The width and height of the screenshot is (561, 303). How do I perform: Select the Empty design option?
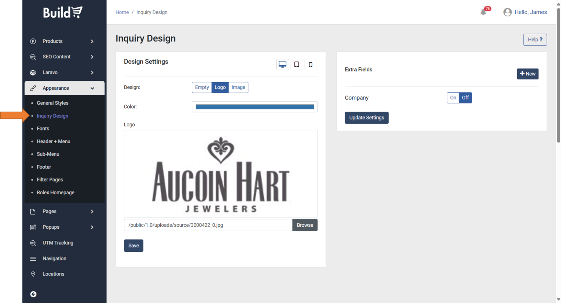pos(202,87)
